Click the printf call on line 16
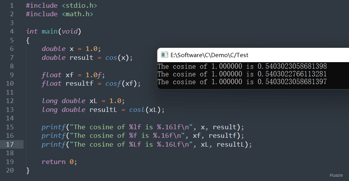Screen dimensions: 349x181 [x=143, y=135]
